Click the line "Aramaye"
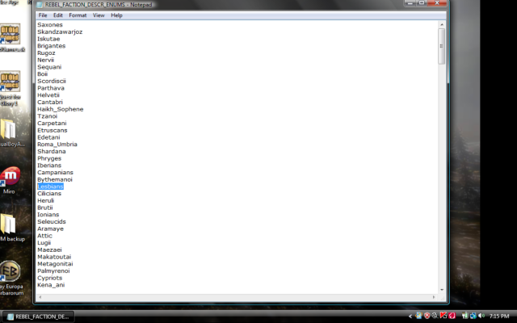This screenshot has width=517, height=323. coord(50,229)
